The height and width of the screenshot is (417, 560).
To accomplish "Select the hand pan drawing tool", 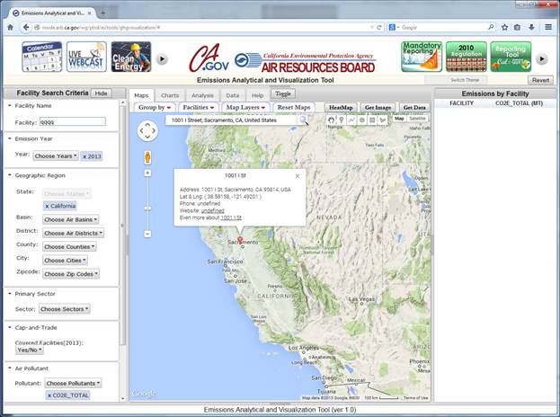I will (x=331, y=120).
